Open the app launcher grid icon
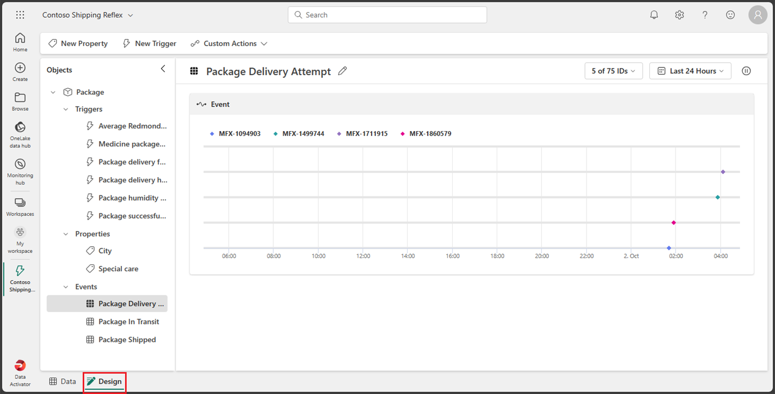Viewport: 775px width, 394px height. [20, 15]
